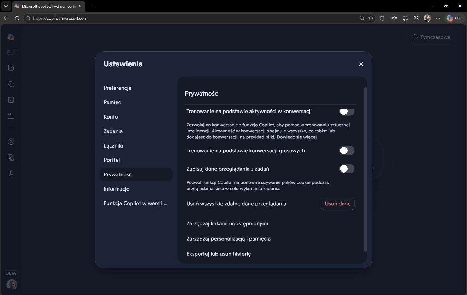Switch to the Konto settings section
This screenshot has width=467, height=295.
pyautogui.click(x=111, y=117)
